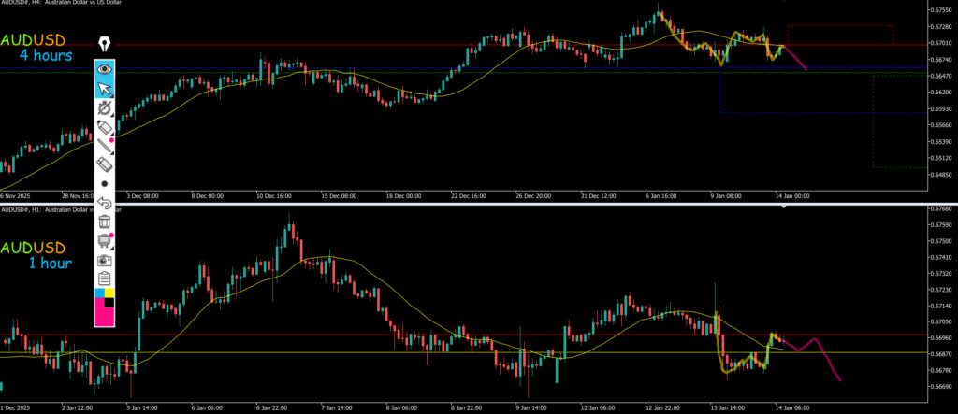
Task: Pick the large pink color swatch
Action: [101, 314]
